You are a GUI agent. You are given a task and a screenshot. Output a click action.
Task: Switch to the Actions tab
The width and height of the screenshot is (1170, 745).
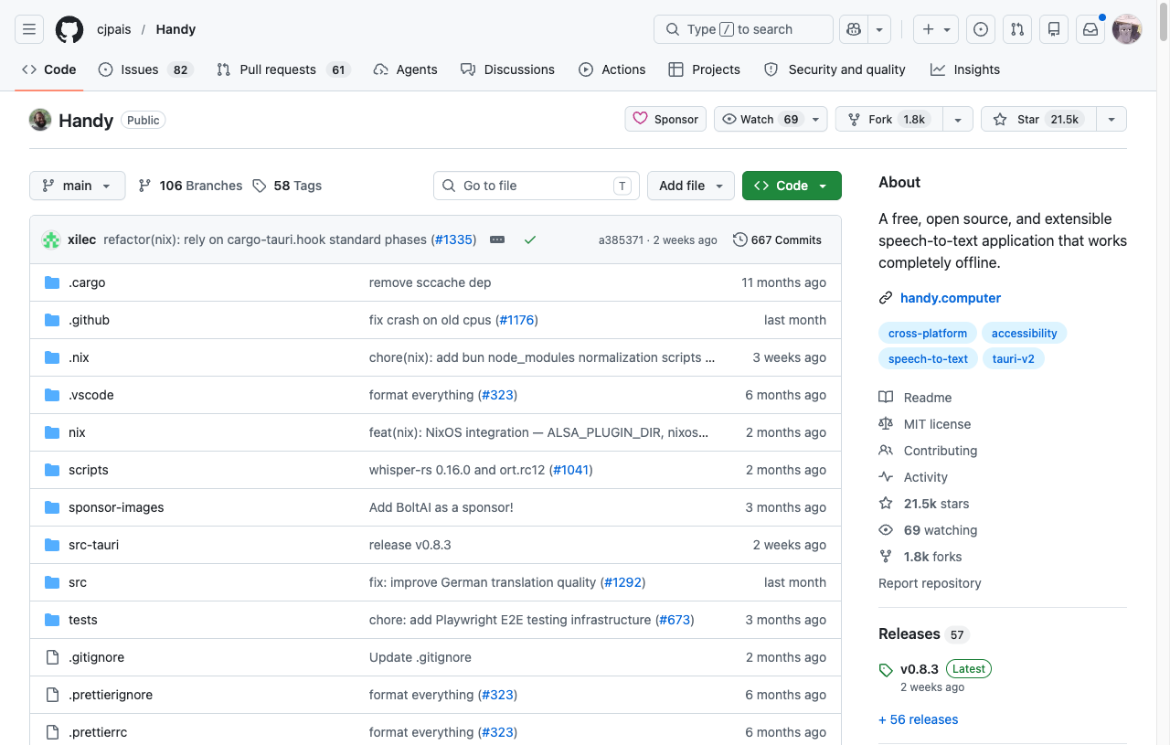[612, 69]
